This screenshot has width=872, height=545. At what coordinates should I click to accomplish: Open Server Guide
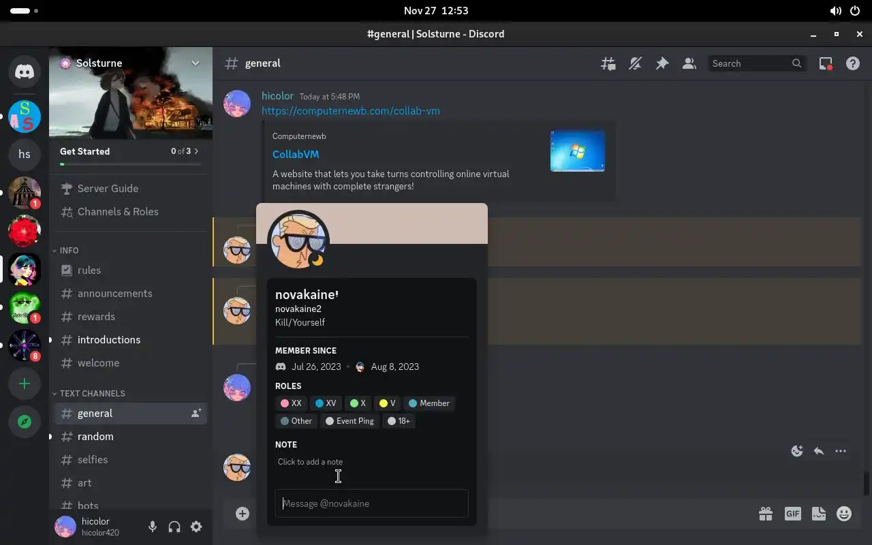point(131,189)
